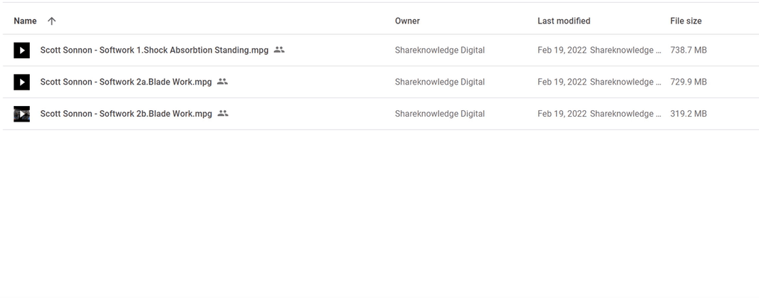The height and width of the screenshot is (298, 759).
Task: Open Softwork 1.Shock Absorbtion Standing.mpg file
Action: [155, 50]
